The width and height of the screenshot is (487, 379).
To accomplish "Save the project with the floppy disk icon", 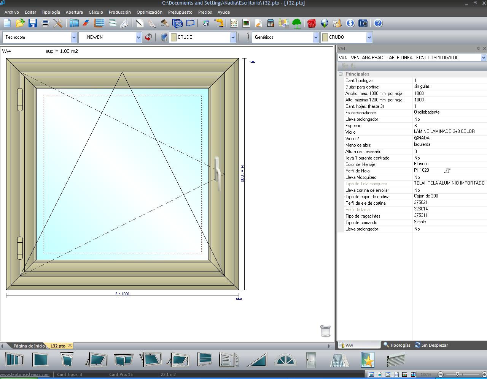I will tap(33, 24).
